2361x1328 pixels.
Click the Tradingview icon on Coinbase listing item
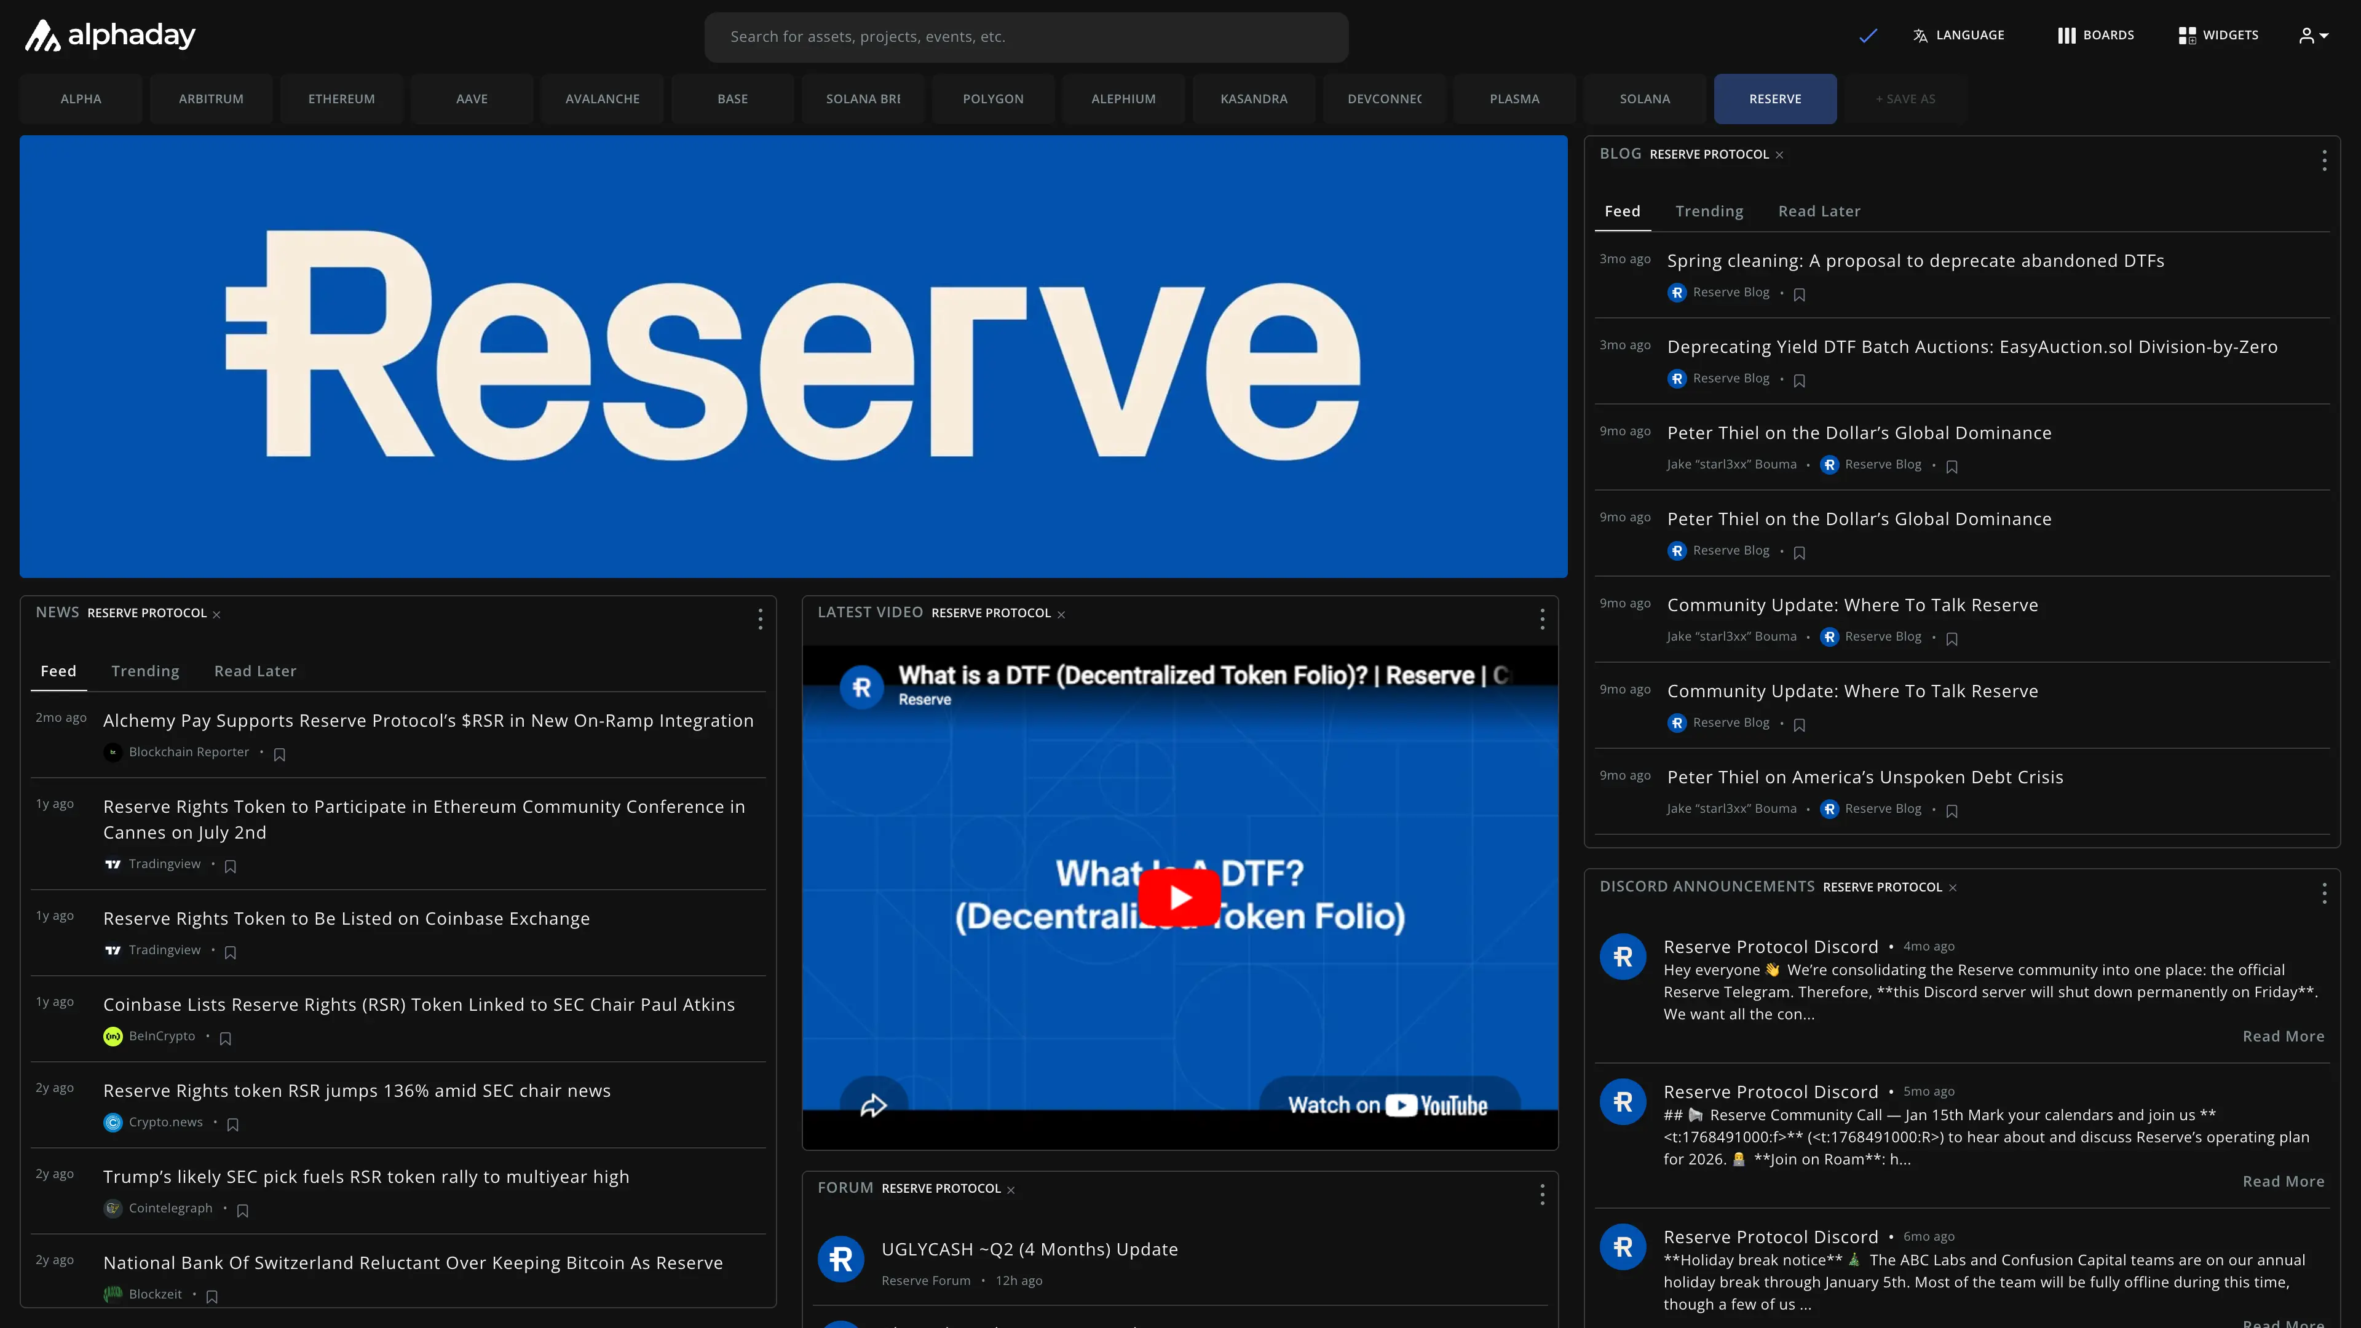(x=113, y=951)
